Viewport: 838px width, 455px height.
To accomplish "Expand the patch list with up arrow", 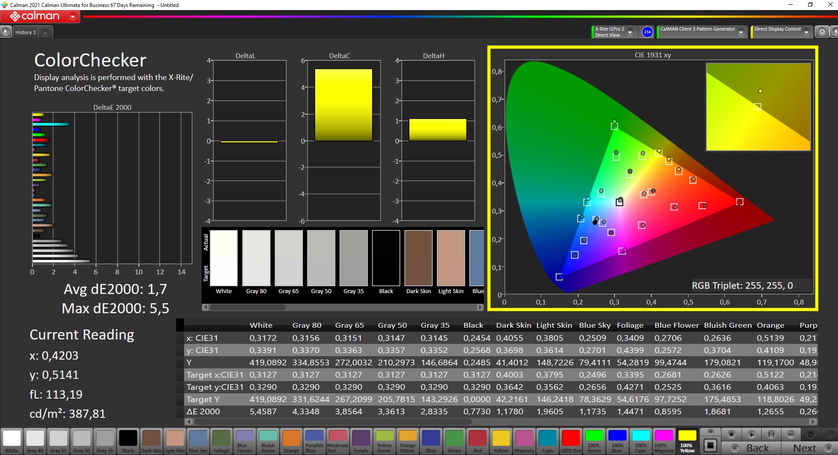I will point(710,431).
